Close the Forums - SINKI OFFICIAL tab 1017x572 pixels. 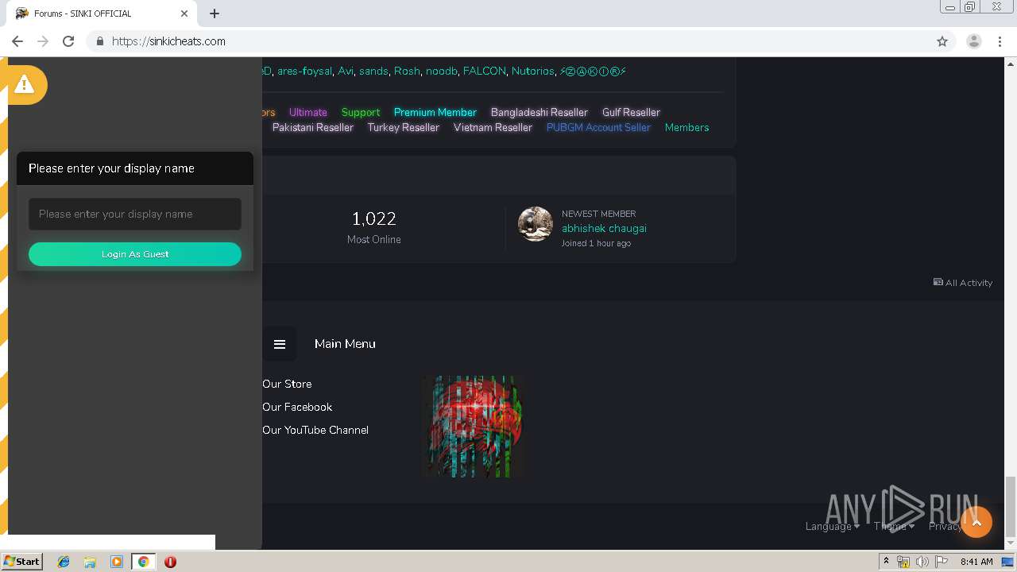click(184, 14)
